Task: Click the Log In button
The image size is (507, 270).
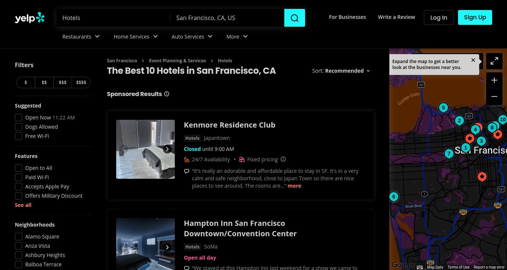Action: 439,17
